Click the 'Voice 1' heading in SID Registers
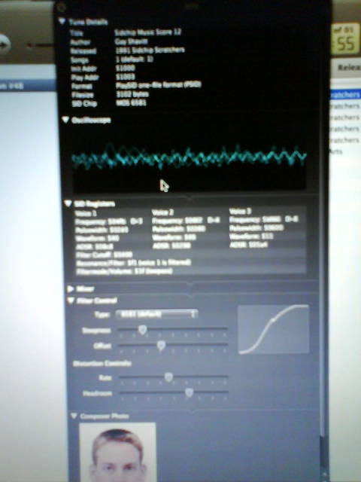Image resolution: width=361 pixels, height=482 pixels. [x=86, y=213]
